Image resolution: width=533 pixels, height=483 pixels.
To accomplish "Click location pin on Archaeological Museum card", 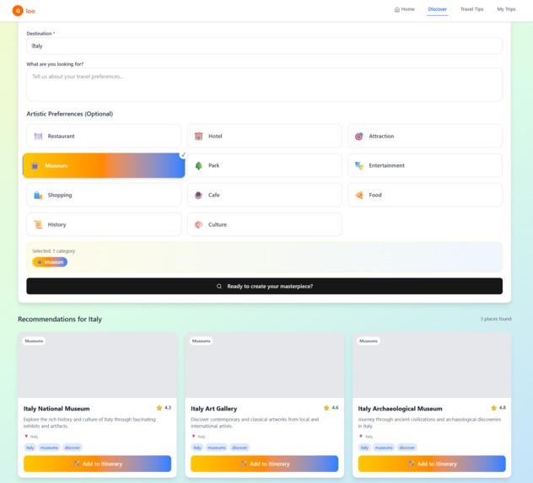I will 361,436.
